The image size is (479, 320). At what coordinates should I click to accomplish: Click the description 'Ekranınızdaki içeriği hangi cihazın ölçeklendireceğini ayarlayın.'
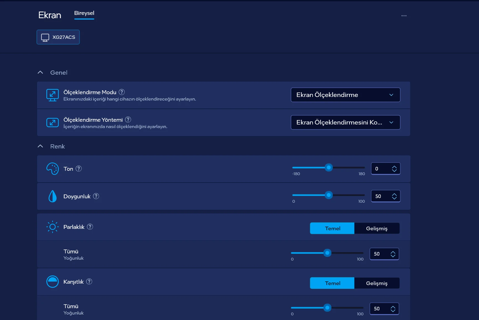click(x=130, y=99)
